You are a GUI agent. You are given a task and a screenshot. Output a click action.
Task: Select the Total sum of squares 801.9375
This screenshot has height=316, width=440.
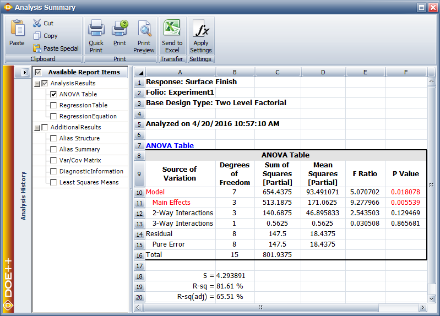pyautogui.click(x=278, y=255)
